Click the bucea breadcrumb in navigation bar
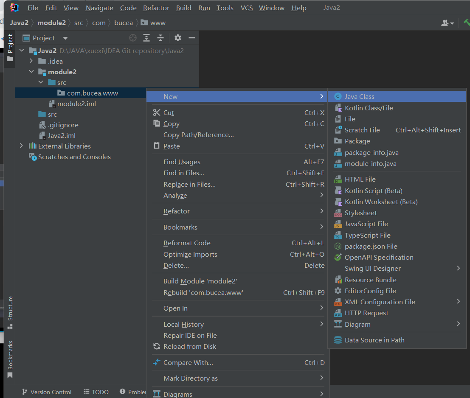Viewport: 470px width, 398px height. (123, 22)
